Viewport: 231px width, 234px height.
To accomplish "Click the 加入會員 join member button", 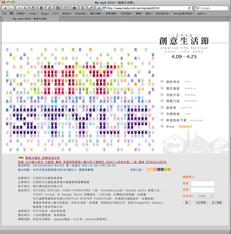I will pyautogui.click(x=217, y=202).
